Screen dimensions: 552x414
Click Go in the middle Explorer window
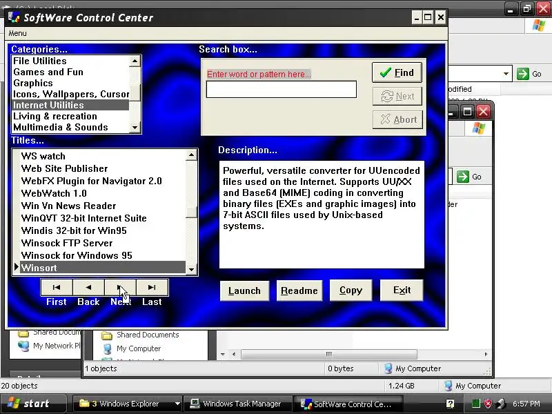coord(469,177)
